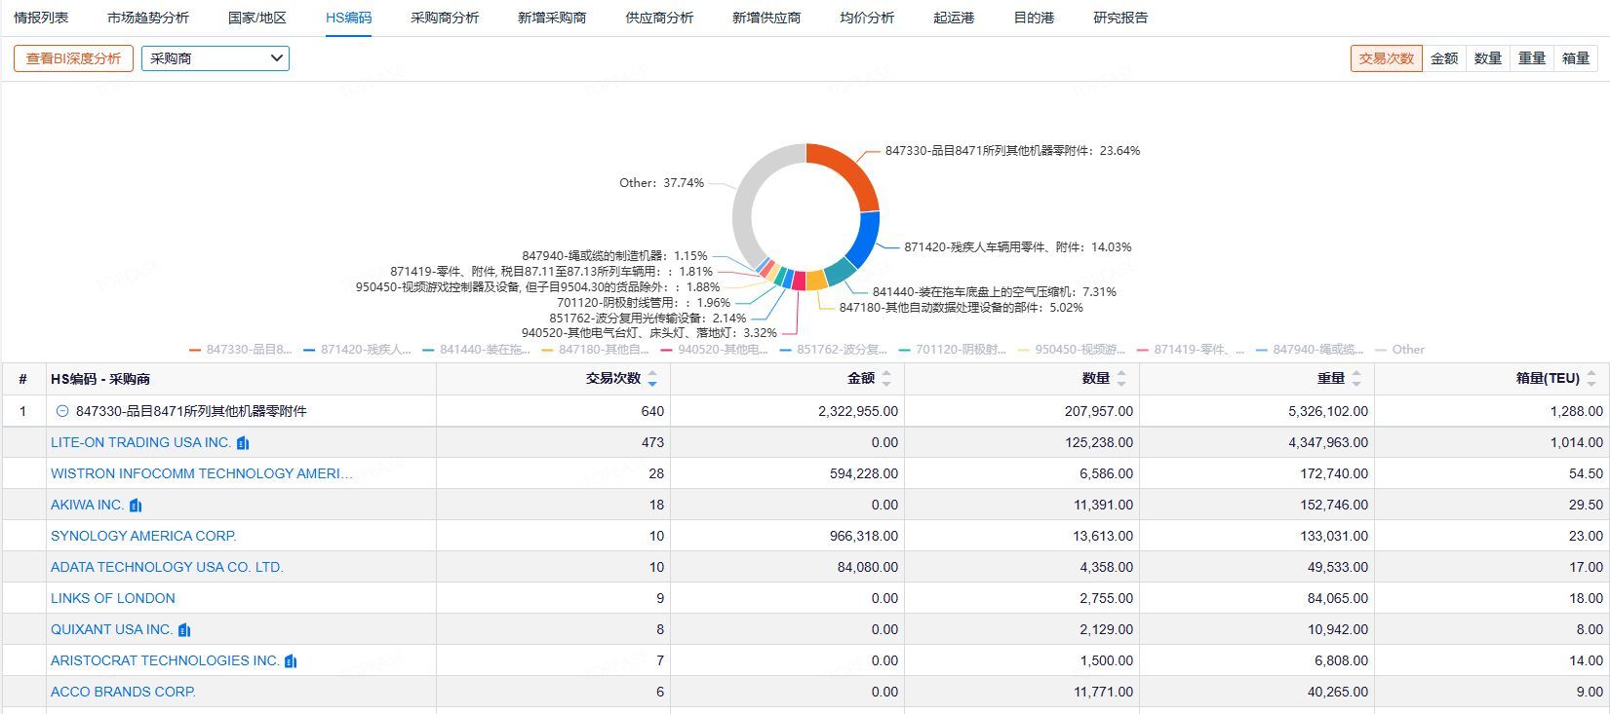Open the 起运港 tab
Viewport: 1610px width, 714px height.
pyautogui.click(x=954, y=18)
